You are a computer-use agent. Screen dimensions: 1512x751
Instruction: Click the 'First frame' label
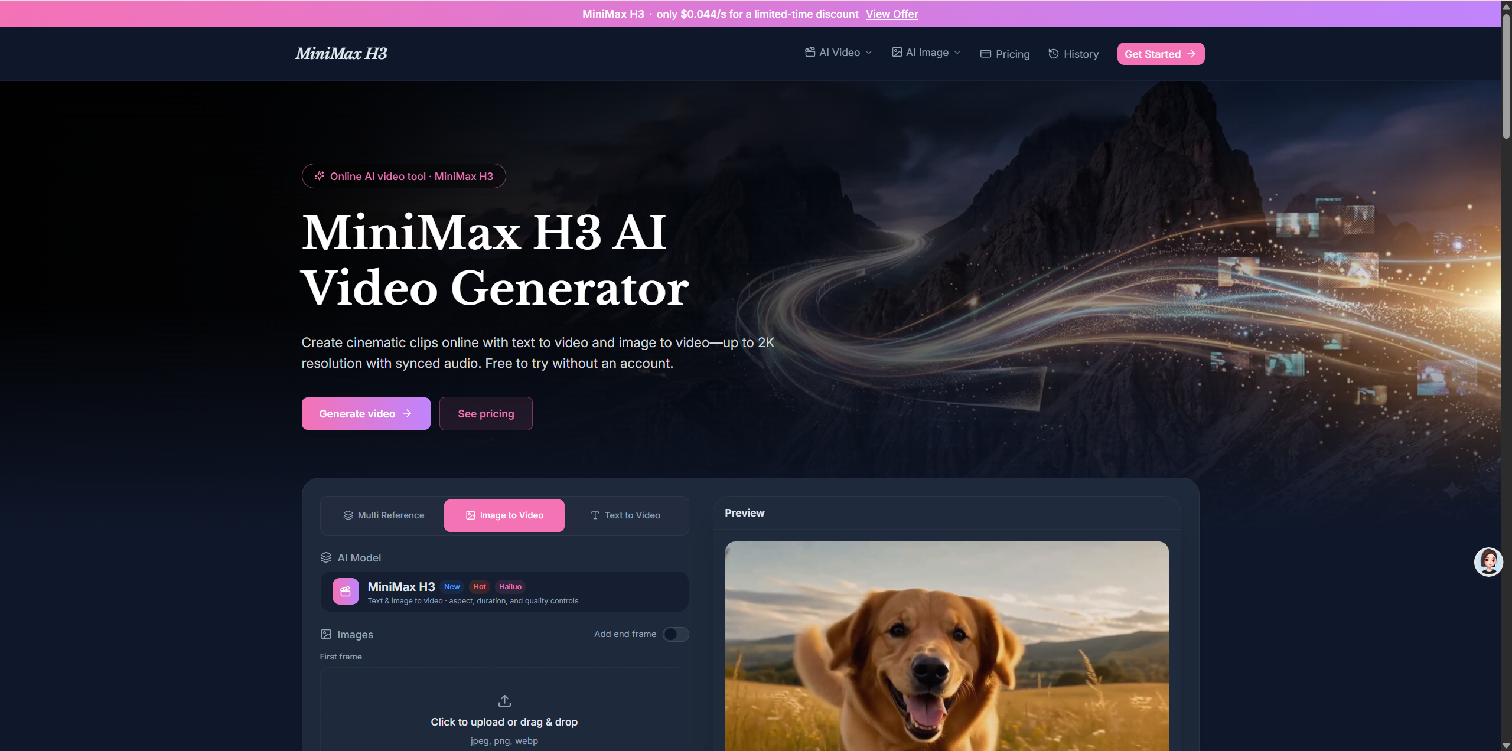point(341,657)
